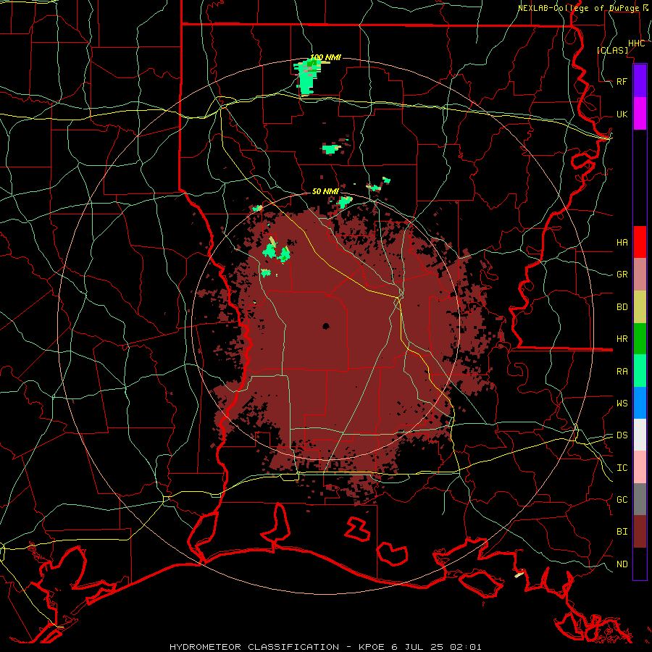The image size is (652, 652).
Task: Click the 100 NMI range ring label
Action: 325,57
